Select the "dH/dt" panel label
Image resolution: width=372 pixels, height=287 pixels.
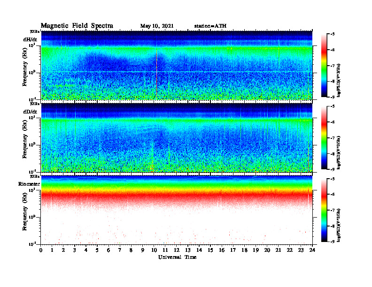[x=30, y=39]
